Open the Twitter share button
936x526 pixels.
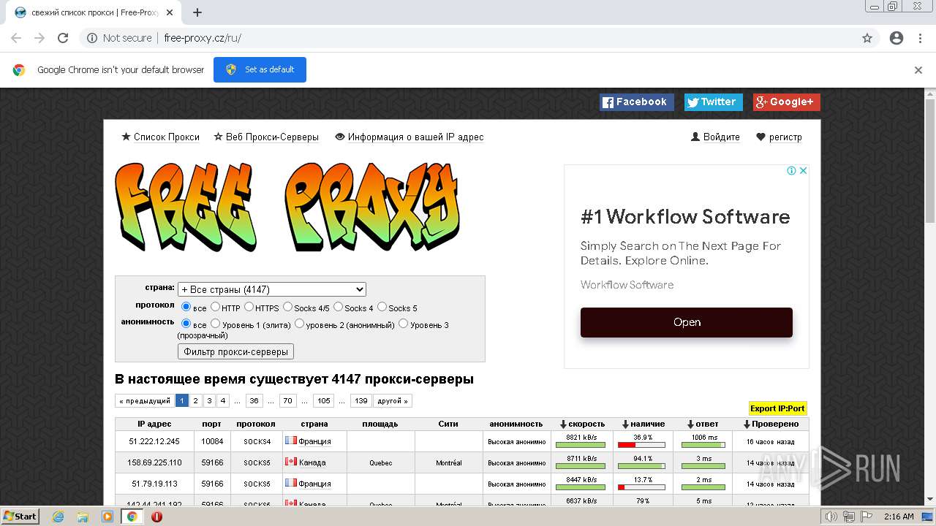coord(713,102)
